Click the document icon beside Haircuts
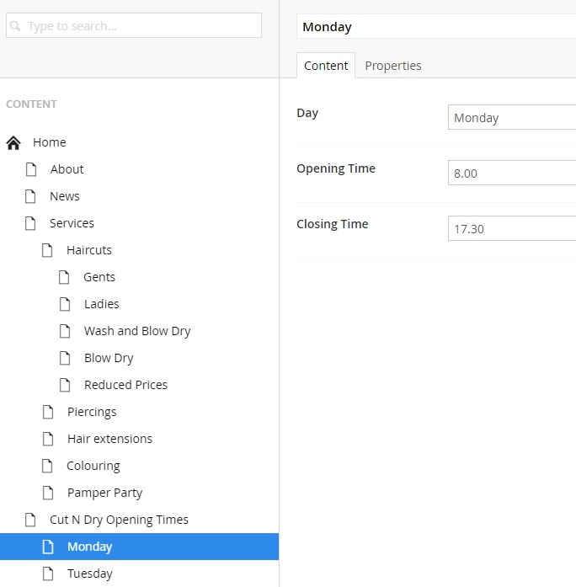 (x=48, y=250)
